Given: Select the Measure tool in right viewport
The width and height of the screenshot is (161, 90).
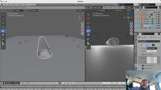Looking at the screenshot, I should pos(88,43).
